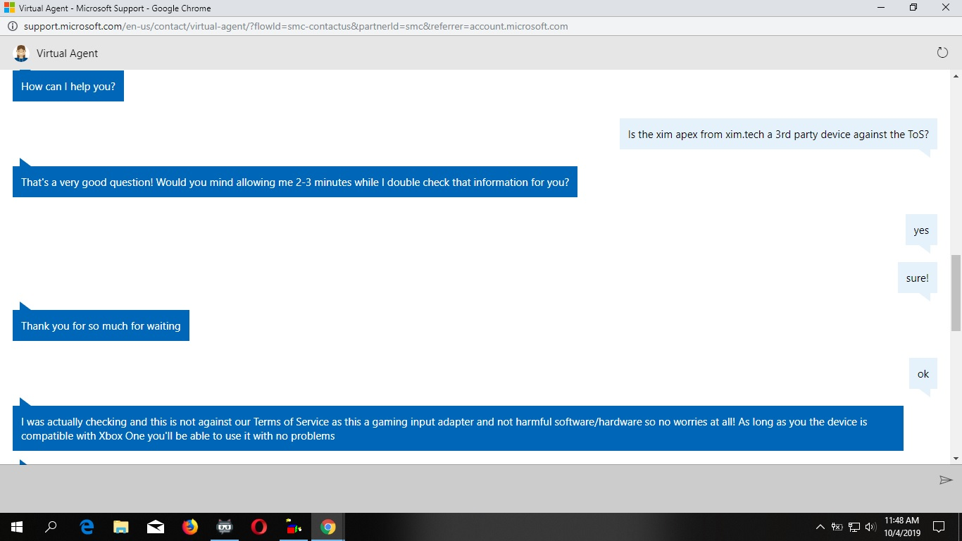Click the send message paper plane icon
Screen dimensions: 962x541
click(x=947, y=480)
